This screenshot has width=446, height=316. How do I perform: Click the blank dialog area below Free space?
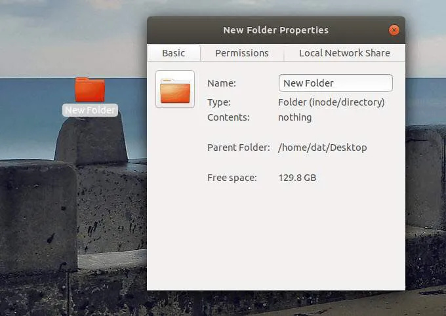pyautogui.click(x=275, y=236)
